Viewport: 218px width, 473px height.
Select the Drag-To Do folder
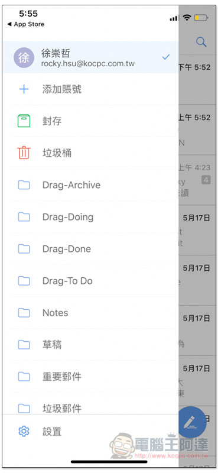point(90,281)
